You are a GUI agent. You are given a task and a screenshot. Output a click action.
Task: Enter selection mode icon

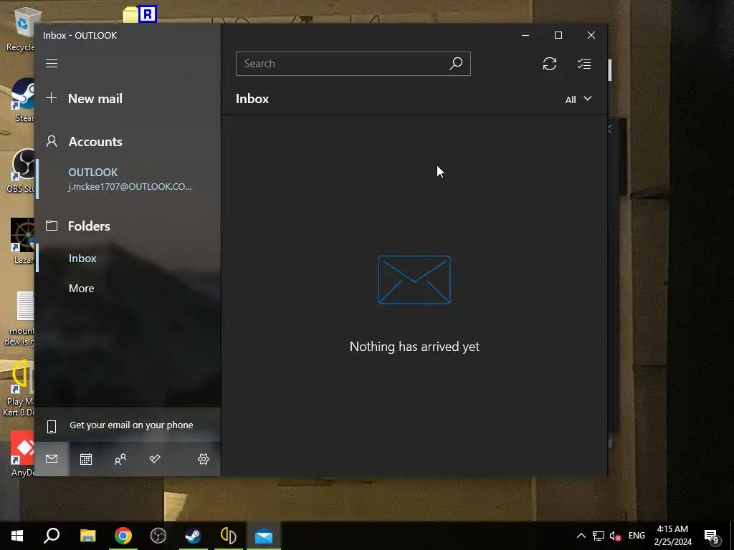click(583, 64)
